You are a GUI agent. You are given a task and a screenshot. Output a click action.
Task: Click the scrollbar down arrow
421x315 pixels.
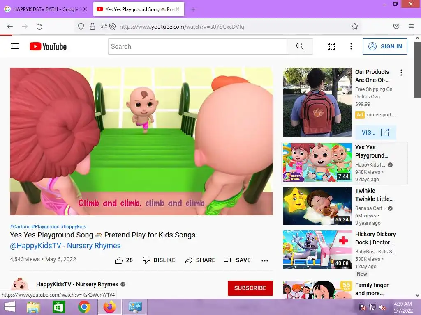tap(417, 295)
